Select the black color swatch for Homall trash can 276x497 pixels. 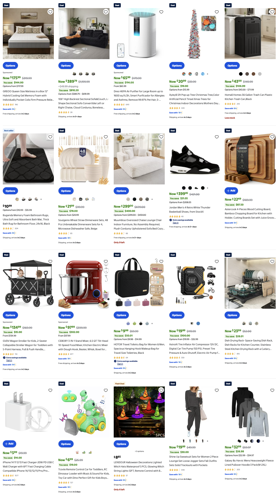click(x=241, y=74)
